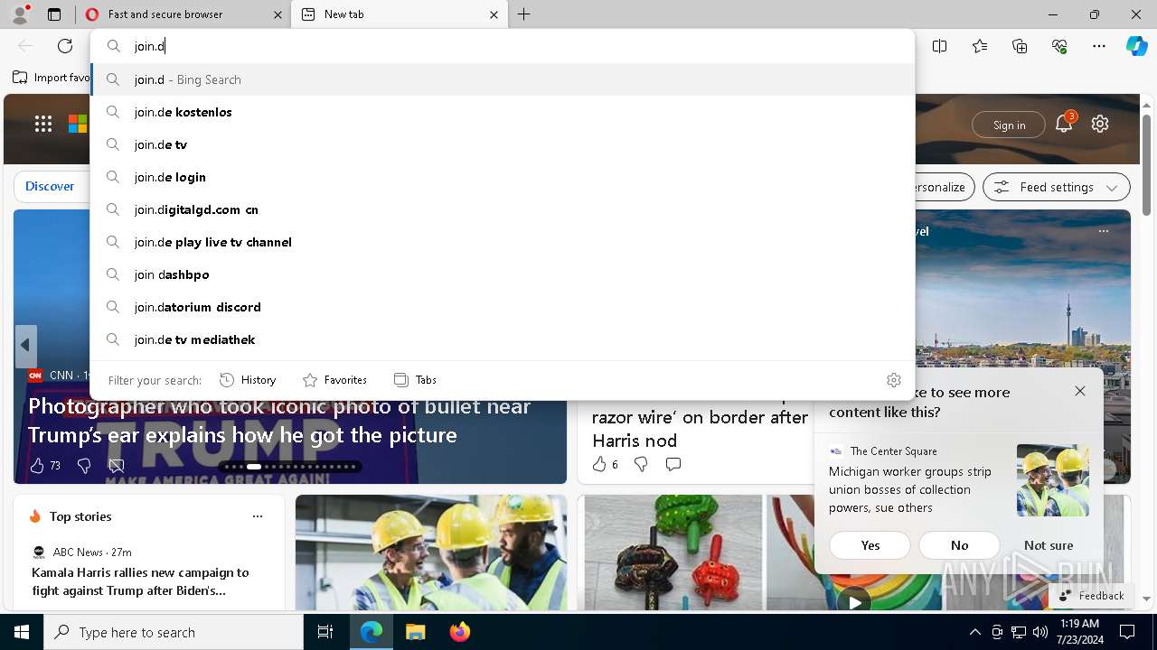Open the notifications bell

click(1064, 124)
